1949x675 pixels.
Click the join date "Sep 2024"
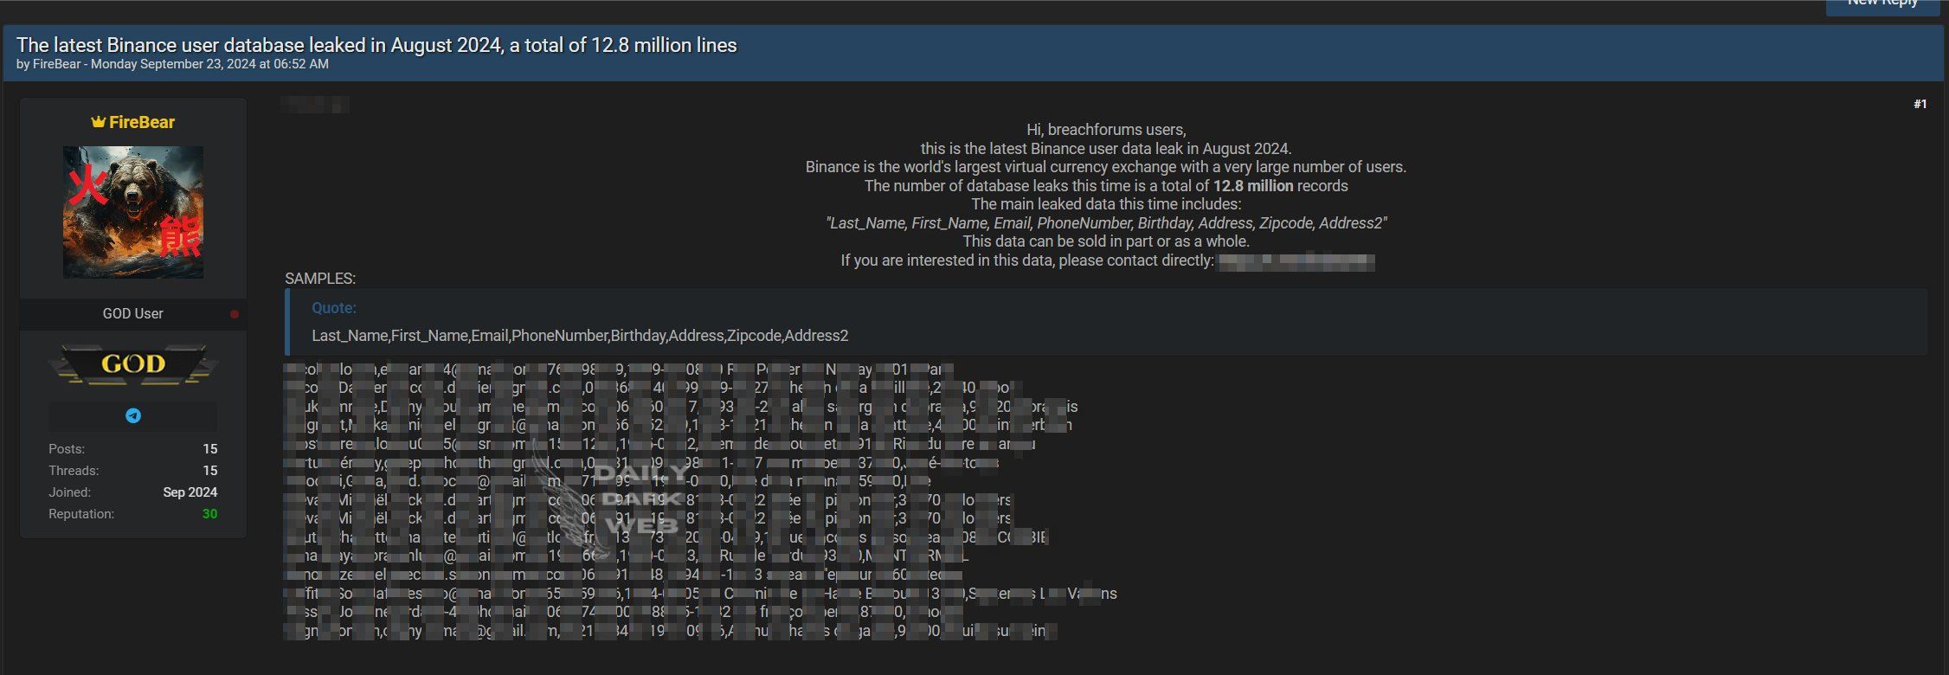[x=190, y=492]
